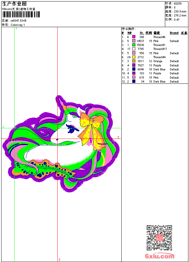The height and width of the screenshot is (262, 189).
Task: Select the scale value 0.47
Action: pyautogui.click(x=177, y=20)
